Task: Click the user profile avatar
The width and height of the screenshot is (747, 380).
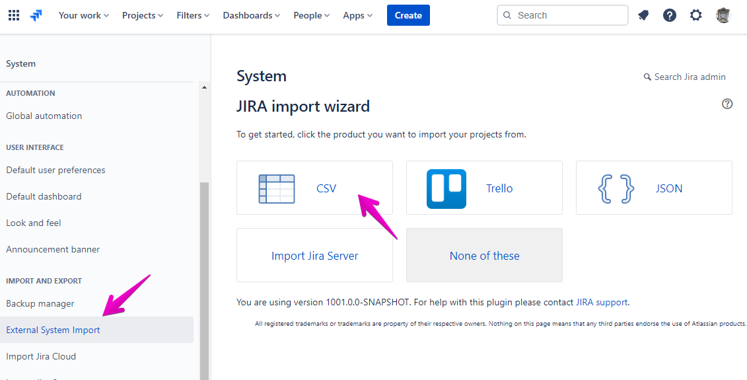Action: [x=723, y=15]
